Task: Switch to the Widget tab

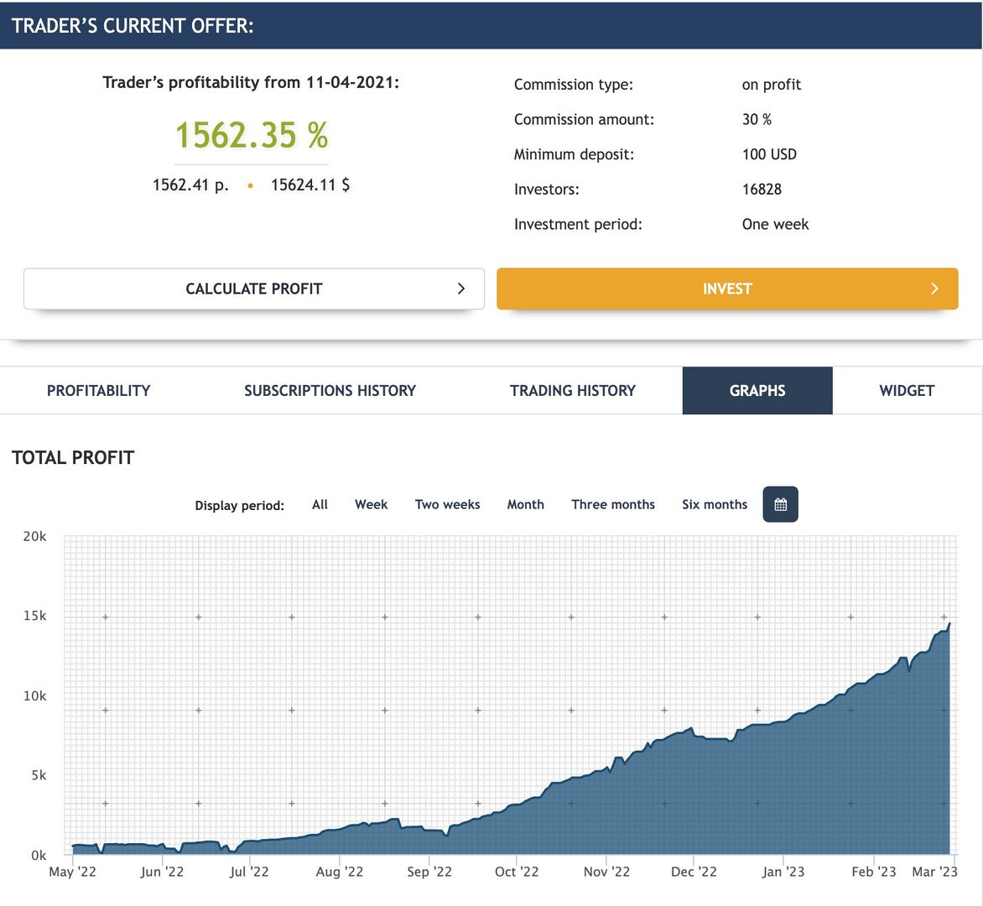Action: pos(907,391)
